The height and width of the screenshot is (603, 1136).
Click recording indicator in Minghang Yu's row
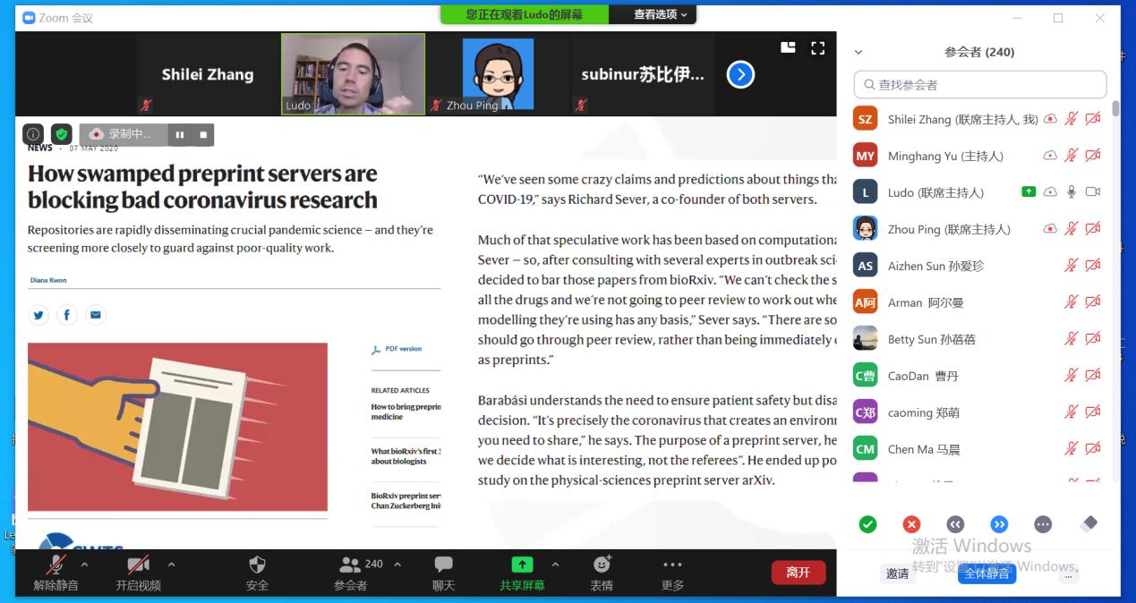tap(1050, 156)
